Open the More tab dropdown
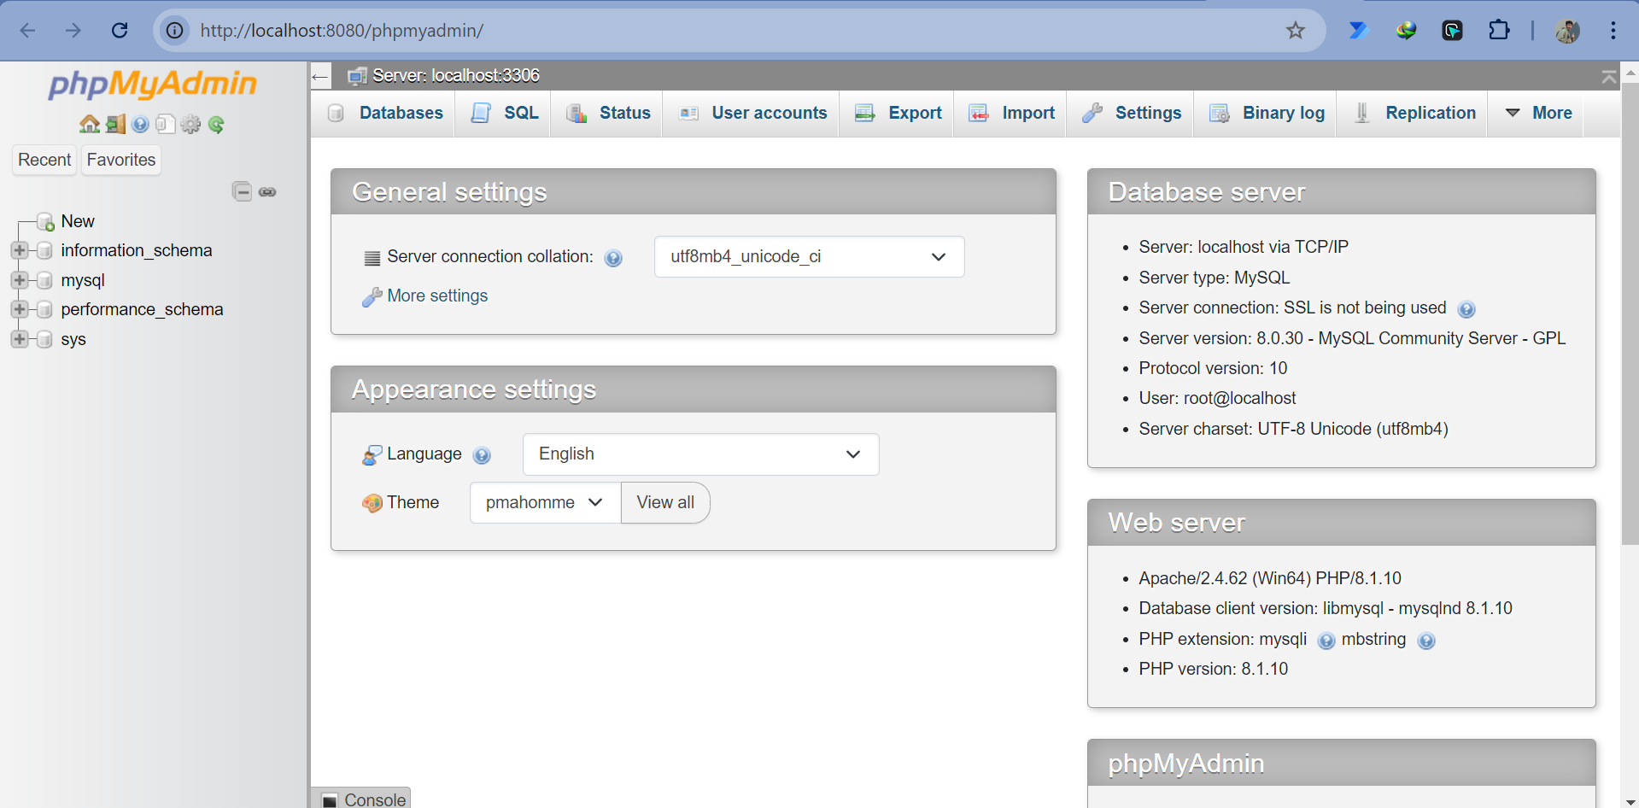Screen dimensions: 1639x808 pyautogui.click(x=1537, y=113)
